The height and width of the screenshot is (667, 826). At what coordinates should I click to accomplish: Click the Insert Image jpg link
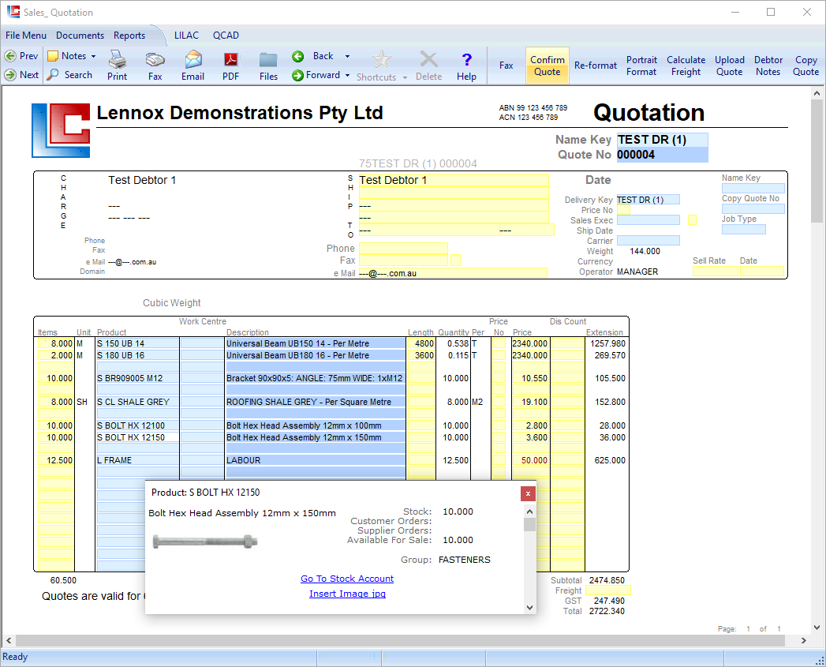[x=347, y=594]
